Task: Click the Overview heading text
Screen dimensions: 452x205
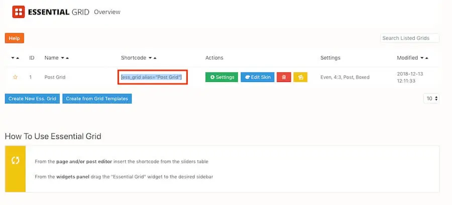Action: point(107,12)
